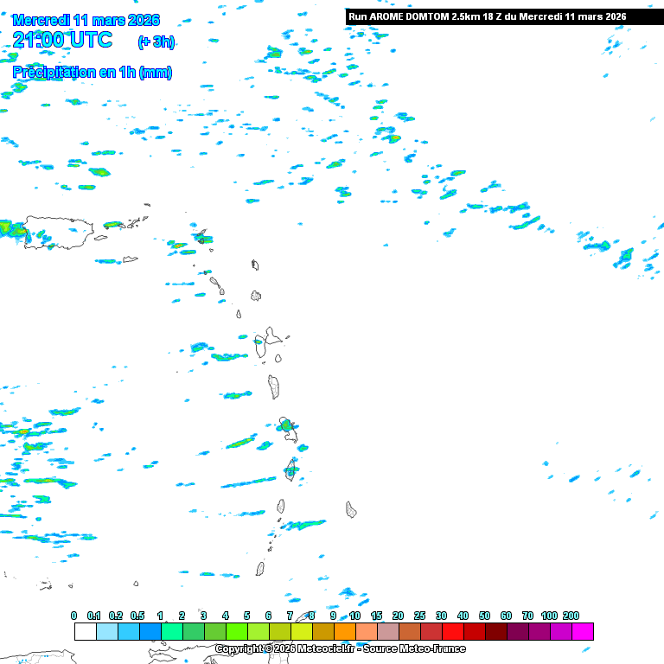Select the 50 mm dark maroon swatch
Image resolution: width=664 pixels, height=664 pixels.
495,632
